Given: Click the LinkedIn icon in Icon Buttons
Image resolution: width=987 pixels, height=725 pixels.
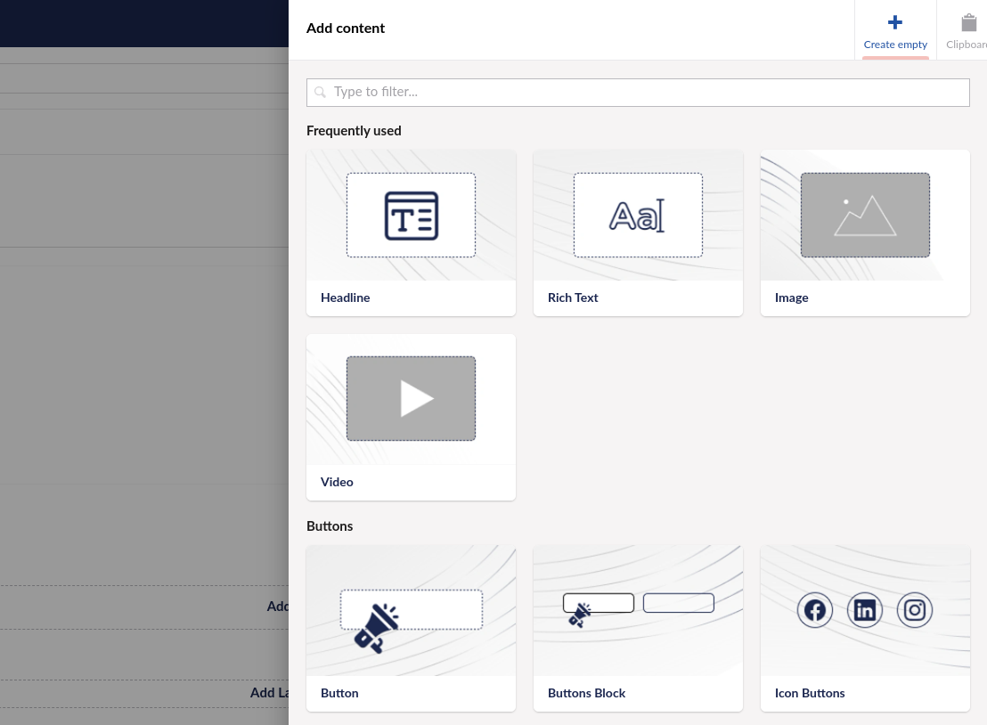Looking at the screenshot, I should tap(864, 610).
